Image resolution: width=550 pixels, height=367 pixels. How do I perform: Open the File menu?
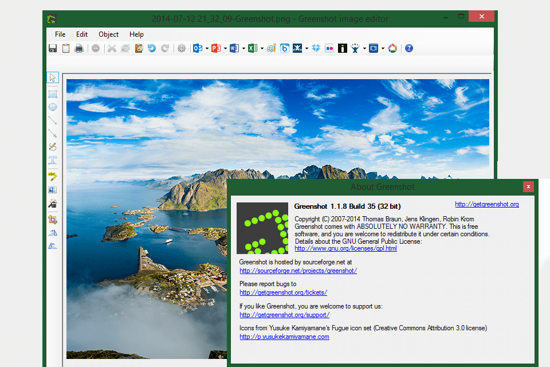point(60,34)
